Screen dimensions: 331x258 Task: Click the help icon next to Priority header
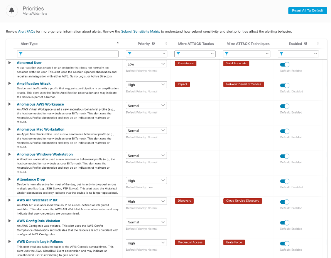[x=154, y=44]
